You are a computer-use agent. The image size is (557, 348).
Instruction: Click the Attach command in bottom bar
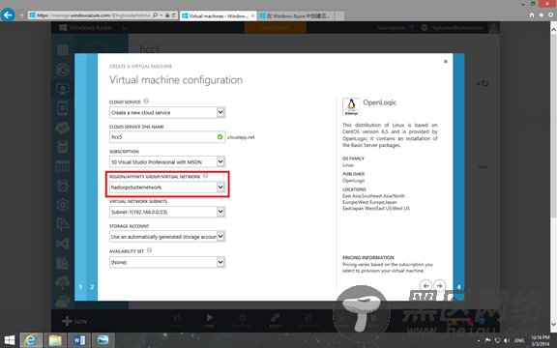(275, 321)
